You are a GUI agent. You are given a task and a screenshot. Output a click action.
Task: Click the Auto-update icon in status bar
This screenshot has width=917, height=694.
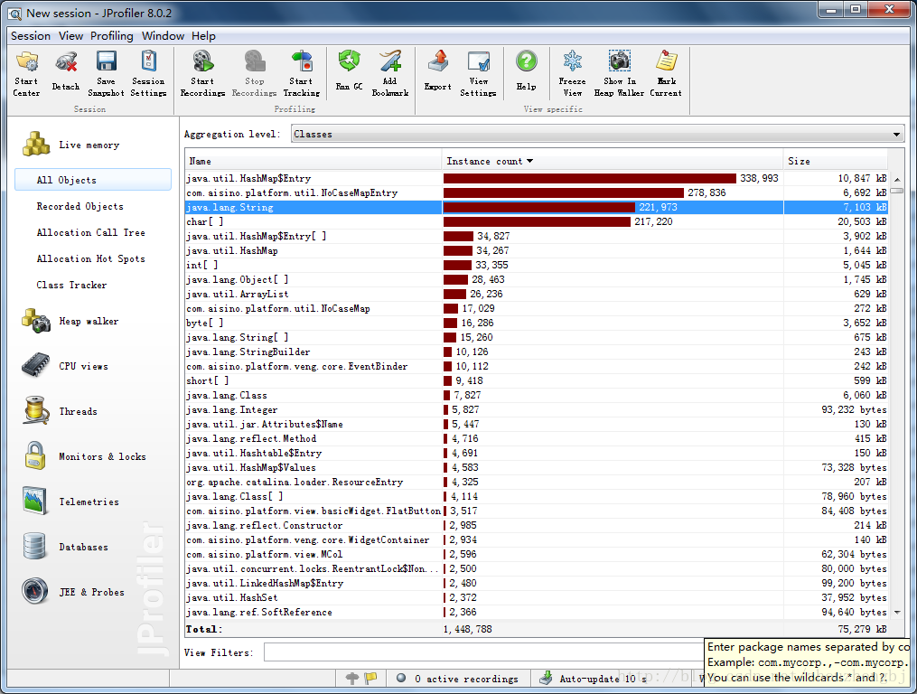[546, 679]
